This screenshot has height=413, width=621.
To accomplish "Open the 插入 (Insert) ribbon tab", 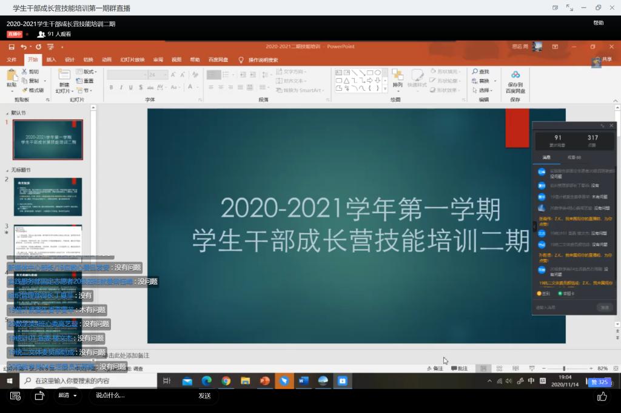I will 51,60.
